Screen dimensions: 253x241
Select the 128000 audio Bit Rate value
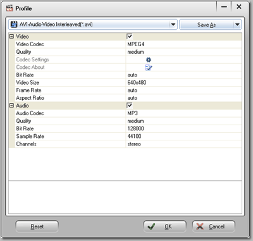point(135,128)
